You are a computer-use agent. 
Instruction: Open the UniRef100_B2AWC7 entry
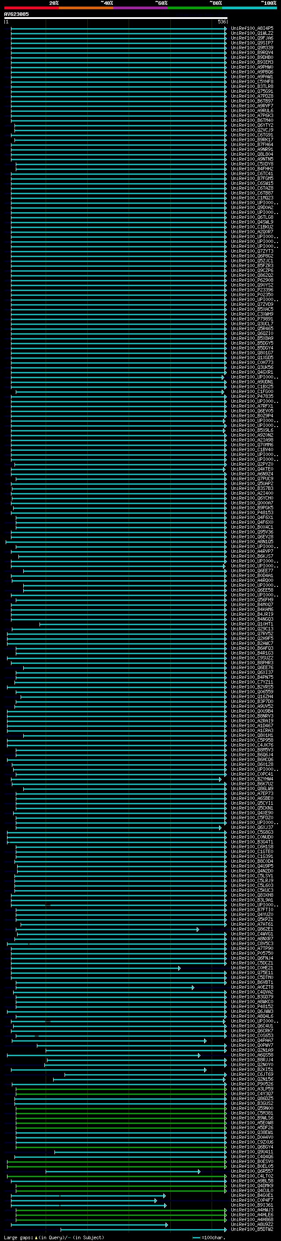tap(252, 643)
